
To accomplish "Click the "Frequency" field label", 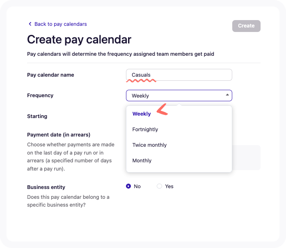I will click(40, 96).
